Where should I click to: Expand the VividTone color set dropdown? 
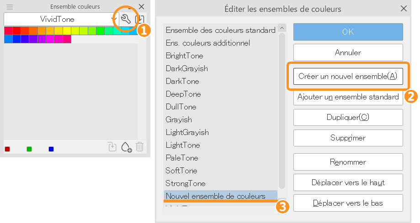113,19
